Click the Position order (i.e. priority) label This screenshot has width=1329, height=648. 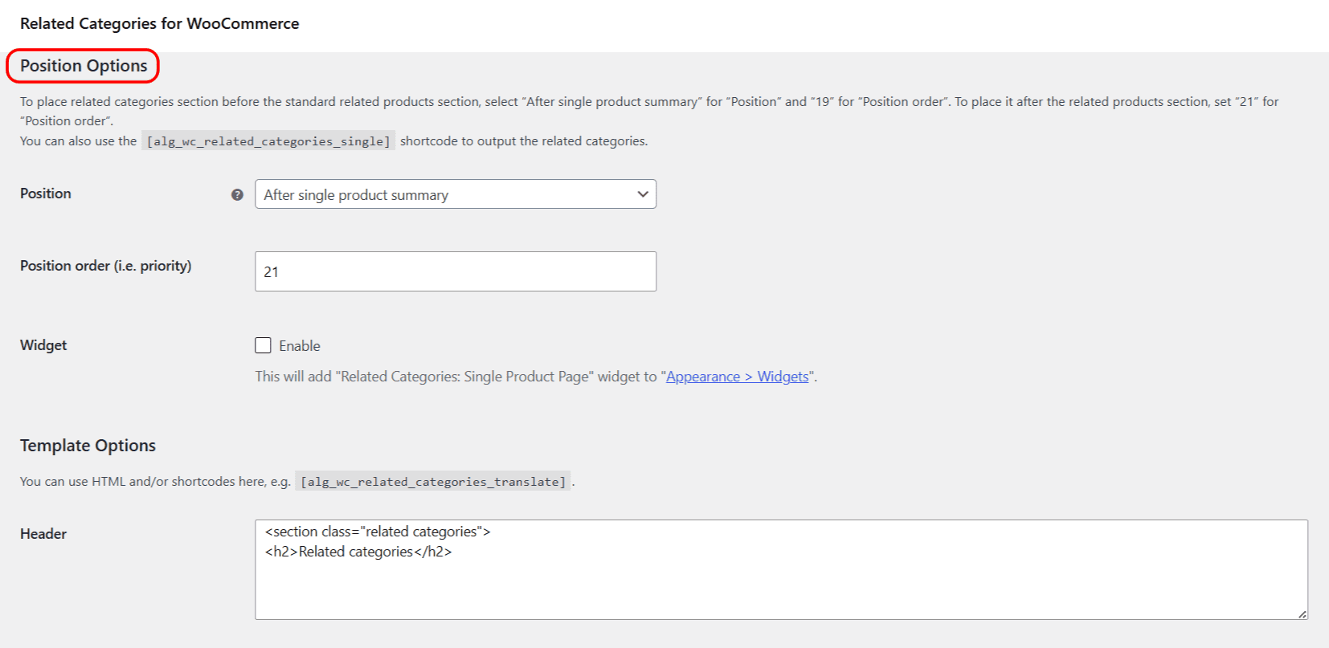(105, 266)
